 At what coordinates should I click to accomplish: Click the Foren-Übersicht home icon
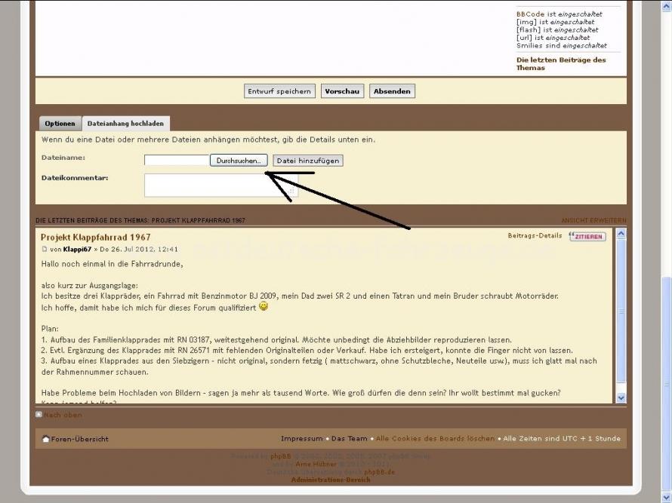(46, 439)
